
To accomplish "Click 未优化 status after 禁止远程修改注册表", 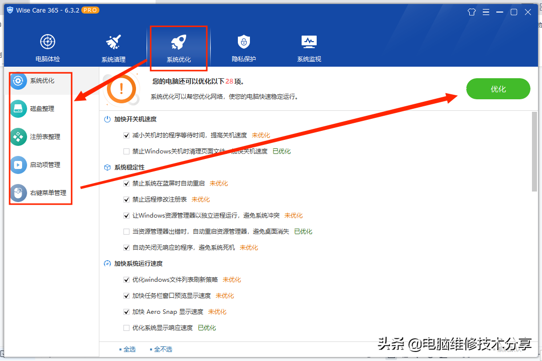I will pos(201,200).
